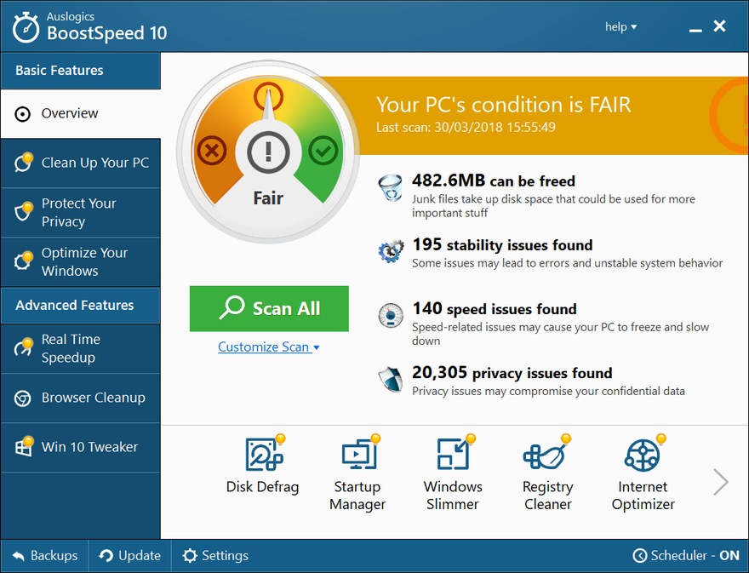Click the speed-related issues description text
This screenshot has height=573, width=749.
click(561, 334)
